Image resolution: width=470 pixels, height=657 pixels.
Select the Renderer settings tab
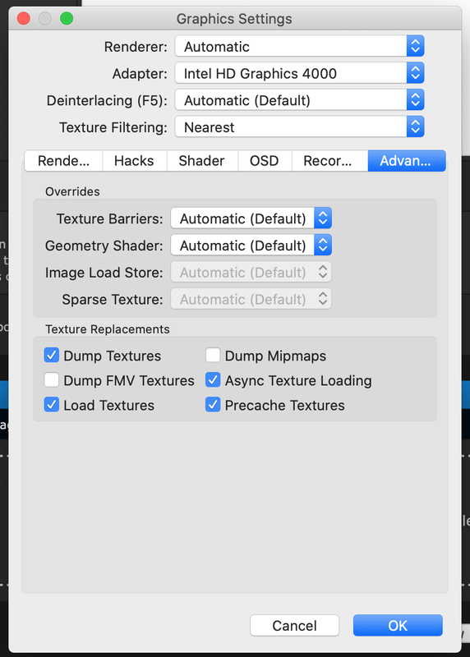pos(64,160)
